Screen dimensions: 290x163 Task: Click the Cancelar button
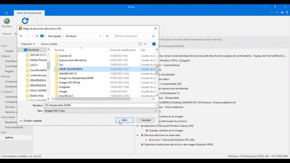point(146,120)
